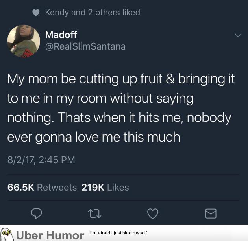
Task: Tap the small heart icon beside Kendy
Action: click(x=36, y=13)
